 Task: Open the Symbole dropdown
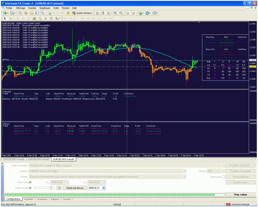coord(185,171)
